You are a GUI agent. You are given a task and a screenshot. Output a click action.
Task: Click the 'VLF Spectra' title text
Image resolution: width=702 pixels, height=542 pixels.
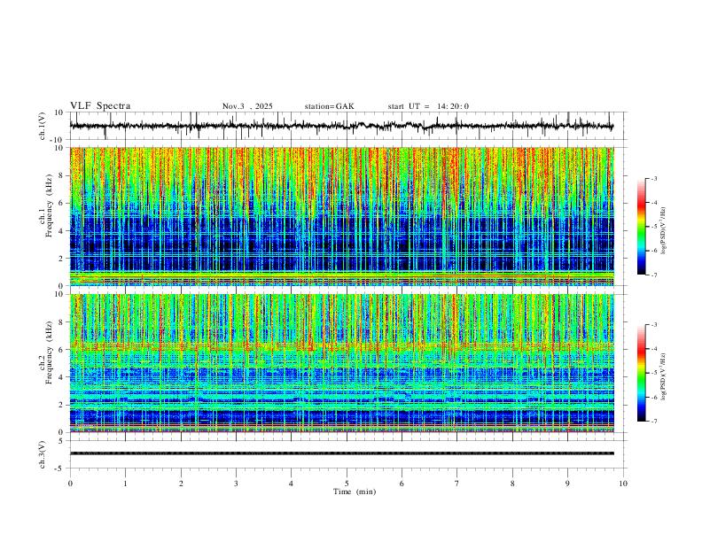click(x=100, y=106)
